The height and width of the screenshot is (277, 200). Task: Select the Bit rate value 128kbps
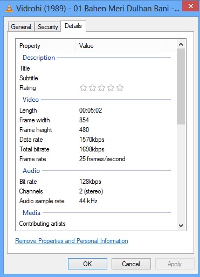point(90,182)
